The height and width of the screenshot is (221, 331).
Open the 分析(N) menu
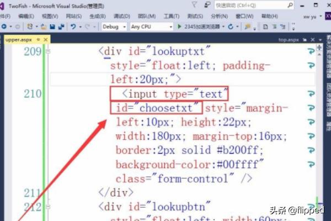pos(220,16)
